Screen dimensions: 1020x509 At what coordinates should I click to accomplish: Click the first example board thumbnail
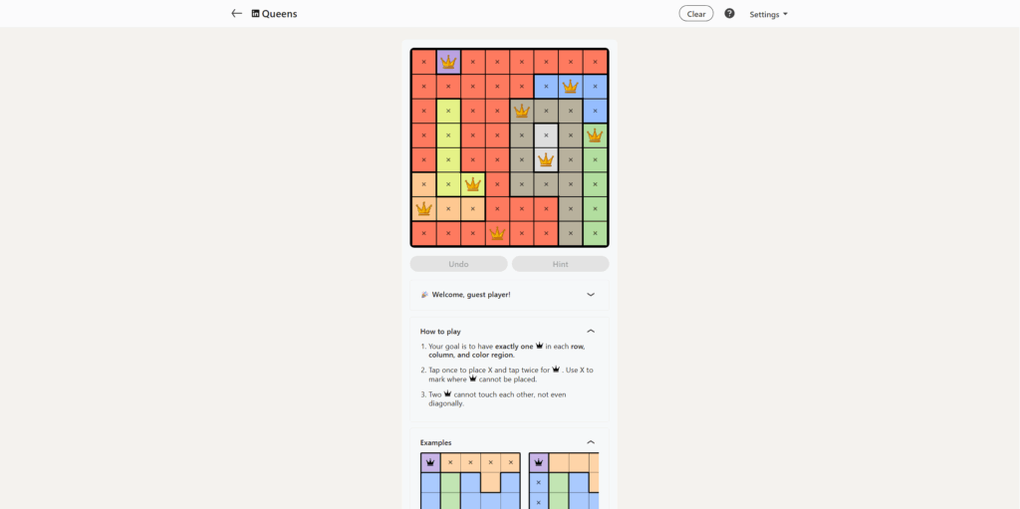[x=470, y=481]
